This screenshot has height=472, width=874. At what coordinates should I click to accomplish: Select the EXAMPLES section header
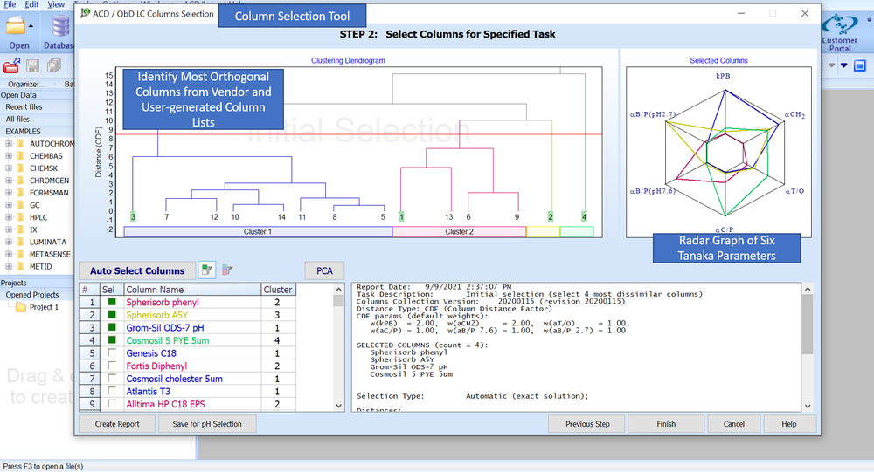coord(23,132)
